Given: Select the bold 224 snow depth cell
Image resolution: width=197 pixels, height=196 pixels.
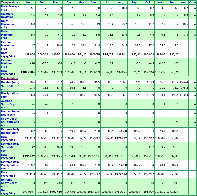Looking at the screenshot, I should [59, 183].
